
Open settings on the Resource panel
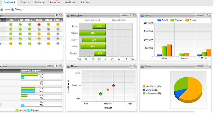coord(125,15)
